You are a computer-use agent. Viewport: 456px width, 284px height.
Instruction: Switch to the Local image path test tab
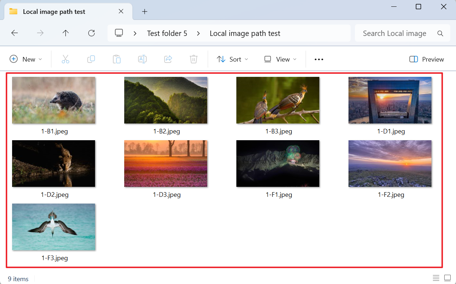point(54,11)
